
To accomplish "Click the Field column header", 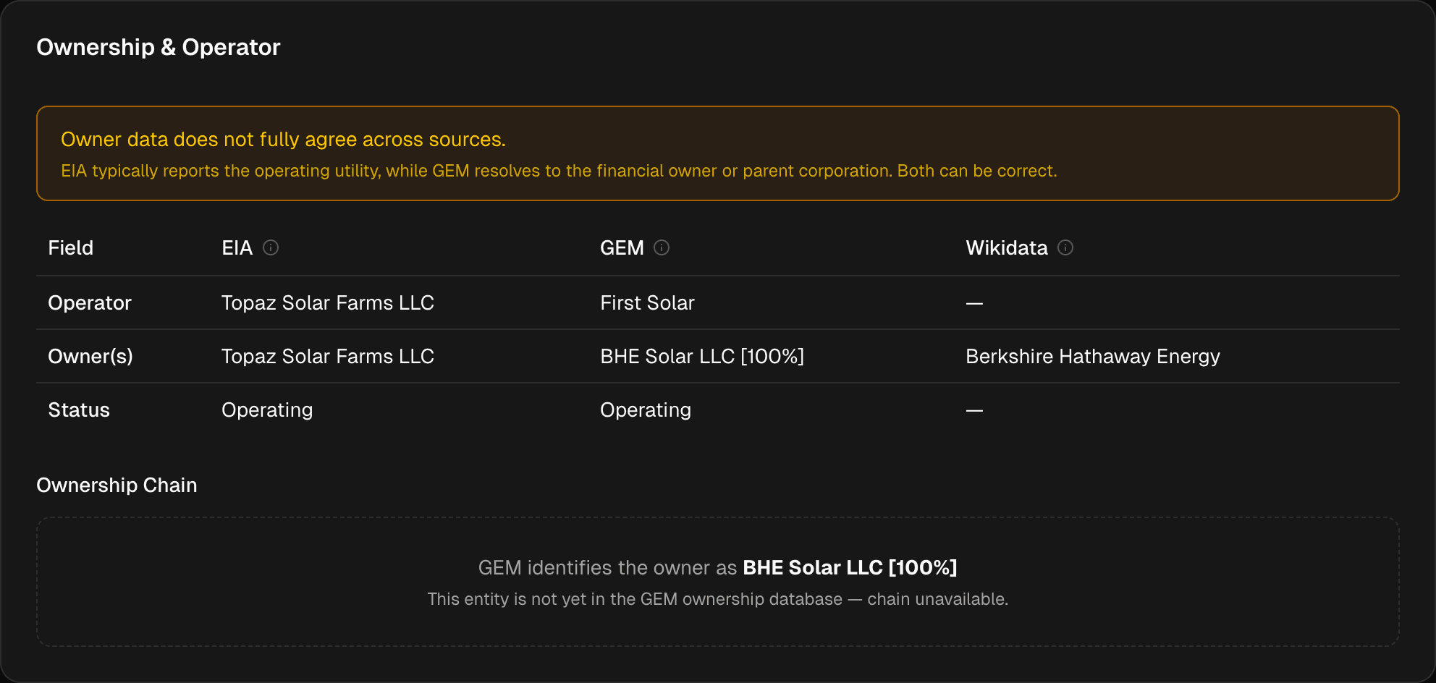I will (71, 247).
